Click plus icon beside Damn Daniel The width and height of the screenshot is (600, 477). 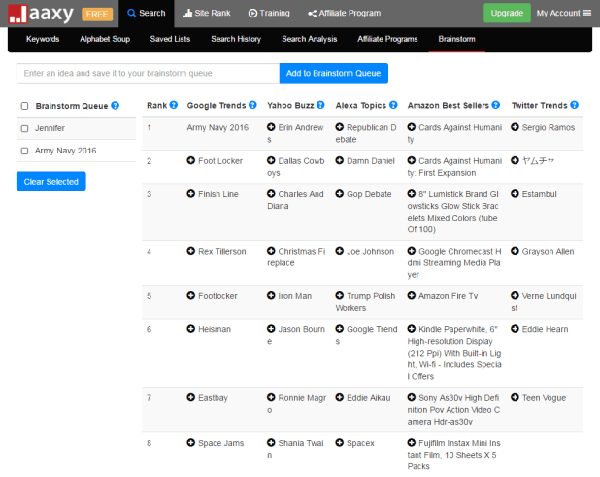[x=340, y=161]
